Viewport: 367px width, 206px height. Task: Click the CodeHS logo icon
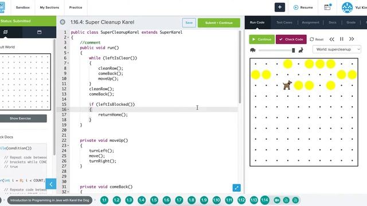[2, 7]
